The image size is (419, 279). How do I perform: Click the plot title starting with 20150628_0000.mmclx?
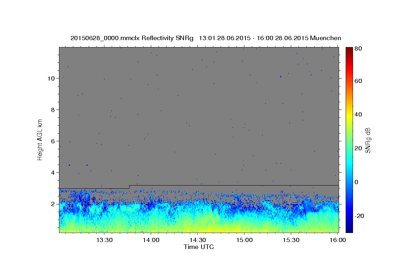click(206, 38)
